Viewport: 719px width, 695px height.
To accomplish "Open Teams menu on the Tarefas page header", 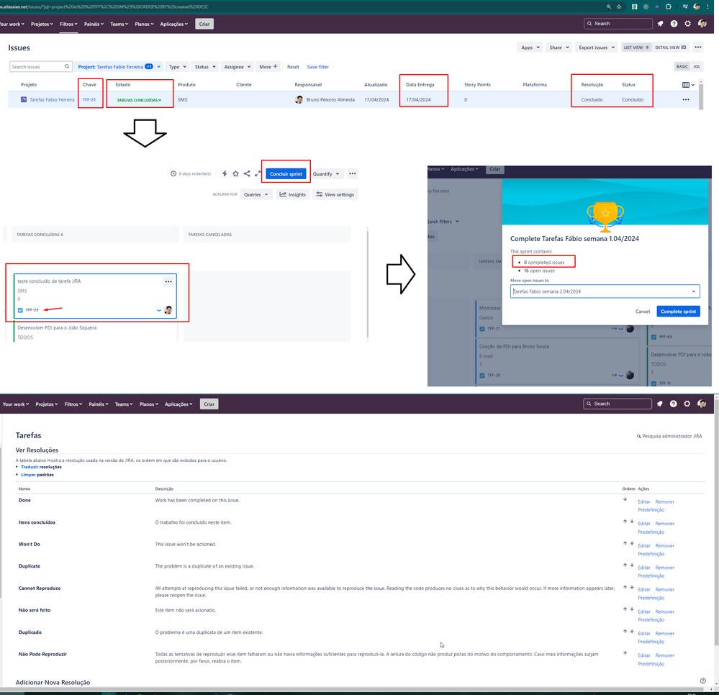I will tap(124, 404).
